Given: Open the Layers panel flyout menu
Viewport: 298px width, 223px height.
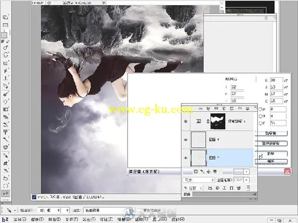Looking at the screenshot, I should click(254, 194).
